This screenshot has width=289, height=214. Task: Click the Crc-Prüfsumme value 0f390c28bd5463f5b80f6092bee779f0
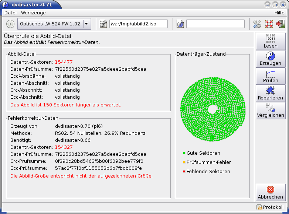(99, 161)
